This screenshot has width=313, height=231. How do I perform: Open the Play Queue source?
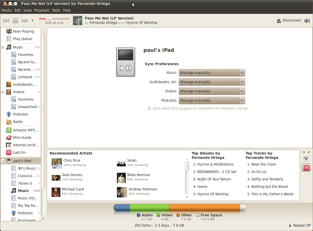21,39
